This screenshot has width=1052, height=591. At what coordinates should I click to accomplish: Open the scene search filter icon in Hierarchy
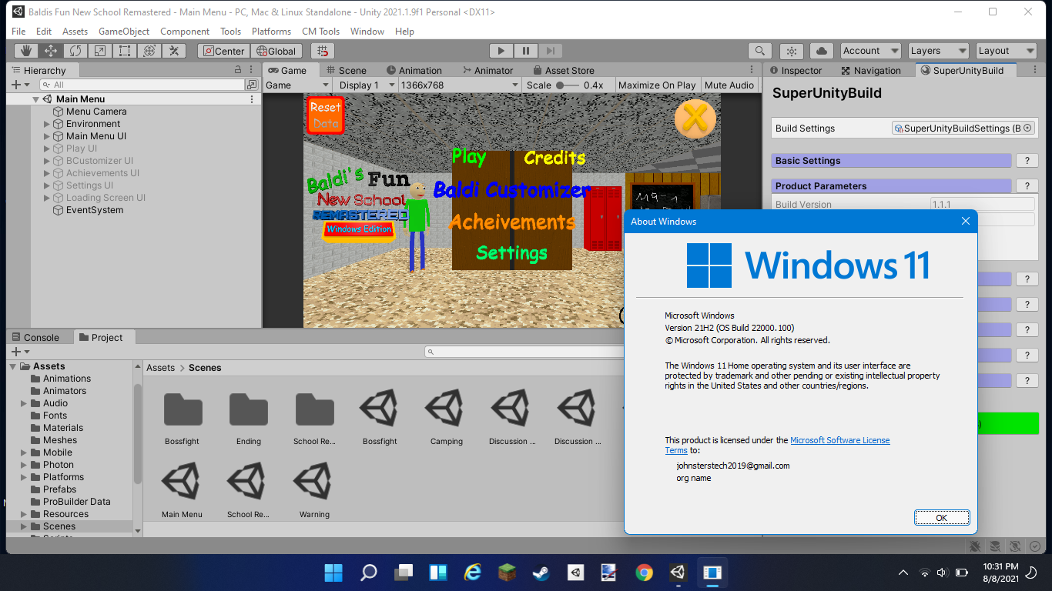[x=251, y=85]
